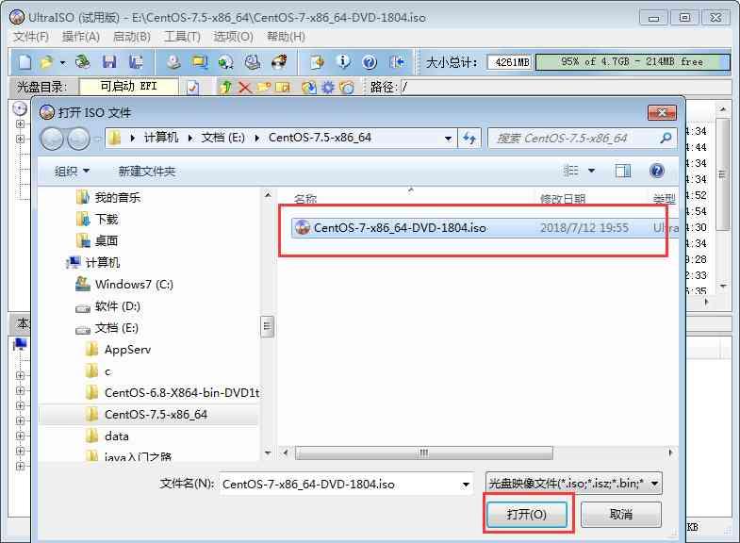Click the file list horizontal scrollbar
Screen dimensions: 740x543
tap(424, 452)
